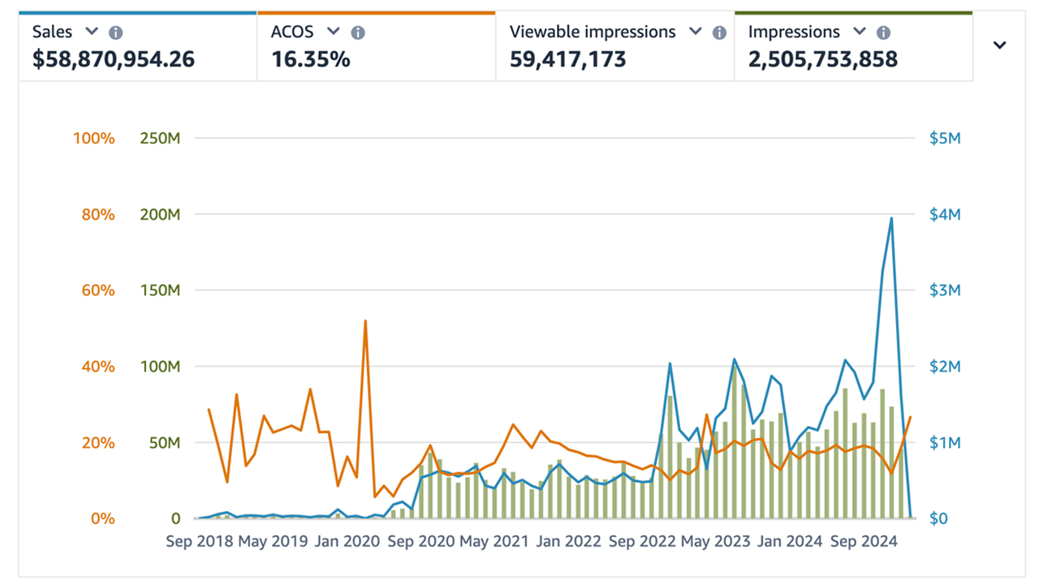Open the ACOS metric selector dropdown
The height and width of the screenshot is (584, 1039).
[x=334, y=32]
